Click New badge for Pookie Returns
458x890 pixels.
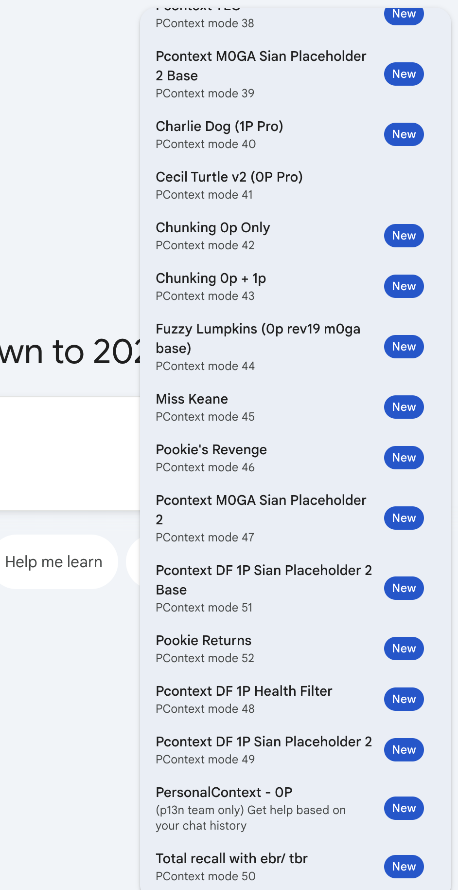click(404, 649)
